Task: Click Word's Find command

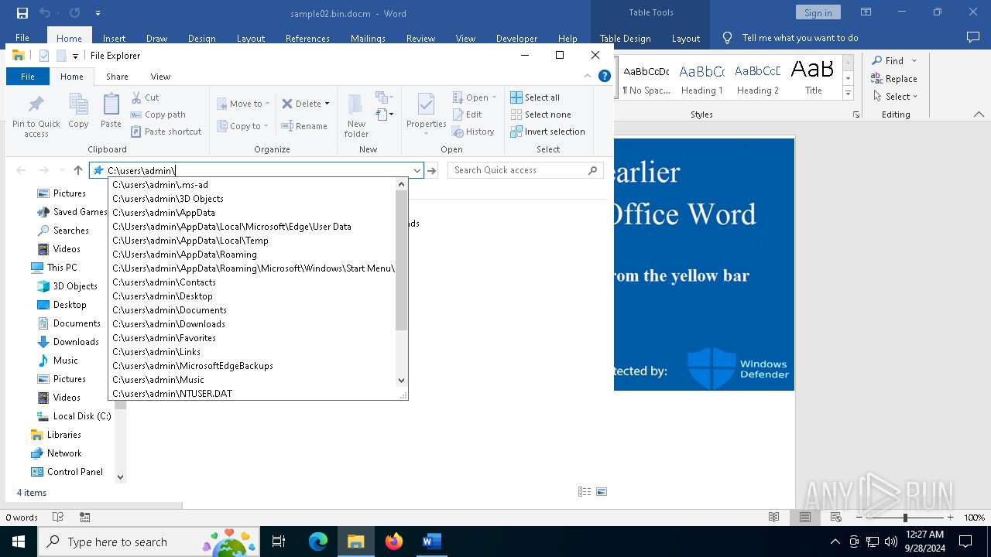Action: [887, 60]
